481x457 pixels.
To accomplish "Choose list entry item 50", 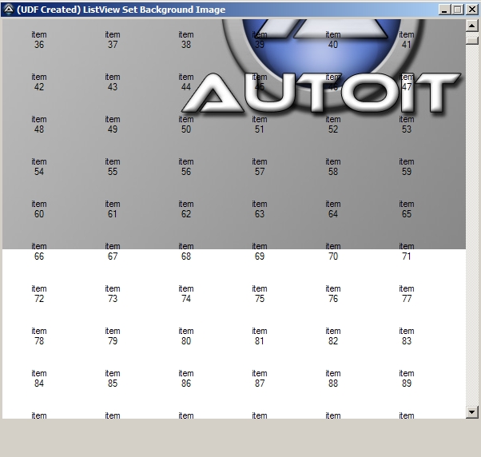I will 186,125.
